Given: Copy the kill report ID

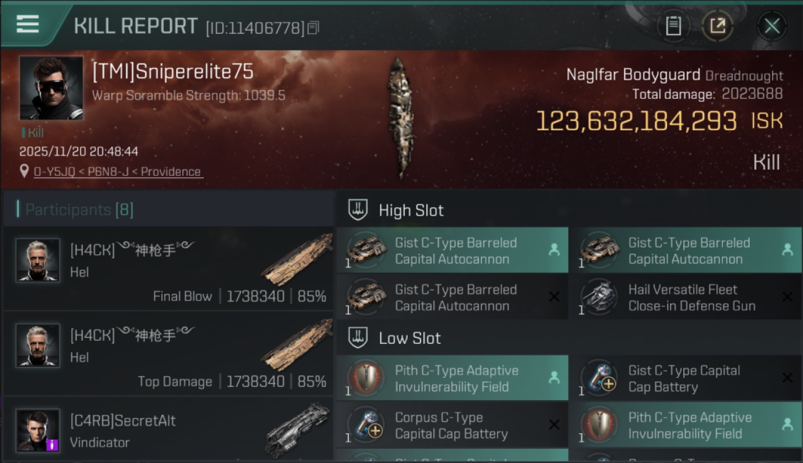Looking at the screenshot, I should [313, 28].
